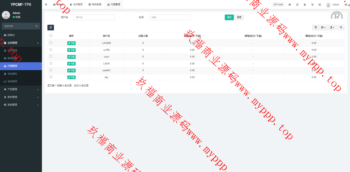Expand the 产品管理 sidebar menu
The width and height of the screenshot is (350, 172).
pos(21,89)
